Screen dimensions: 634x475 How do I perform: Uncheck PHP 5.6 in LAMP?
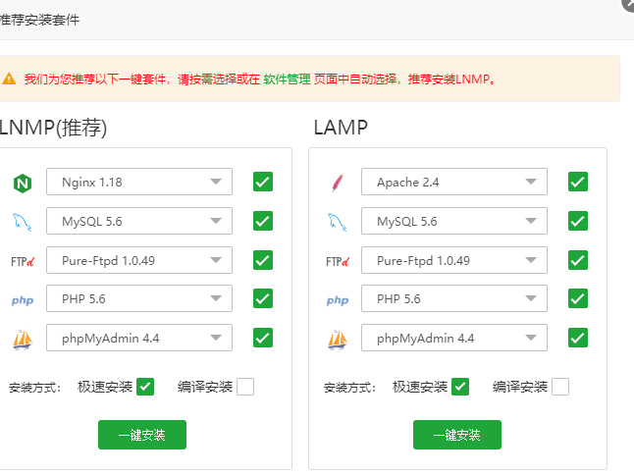[x=578, y=298]
